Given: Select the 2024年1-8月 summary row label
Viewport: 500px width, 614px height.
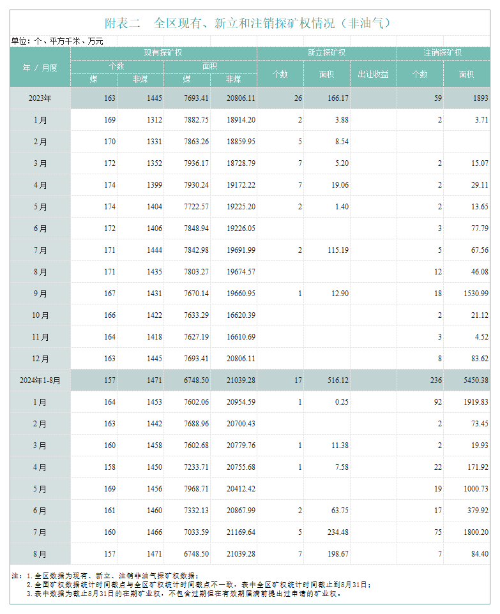Looking at the screenshot, I should [x=40, y=380].
